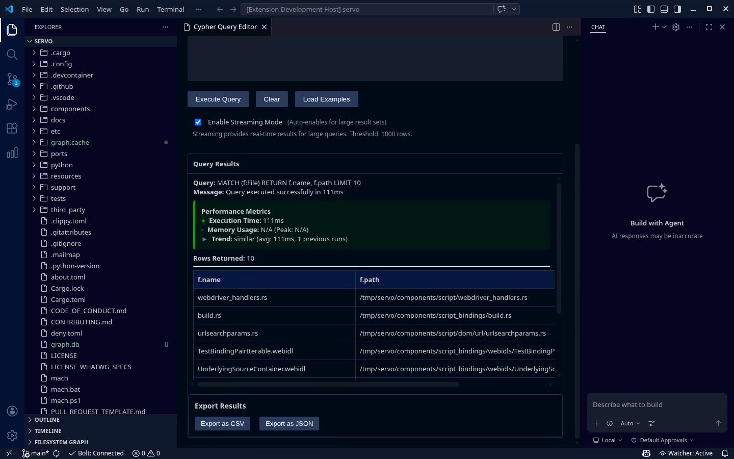
Task: Maximize the chat panel
Action: click(709, 27)
